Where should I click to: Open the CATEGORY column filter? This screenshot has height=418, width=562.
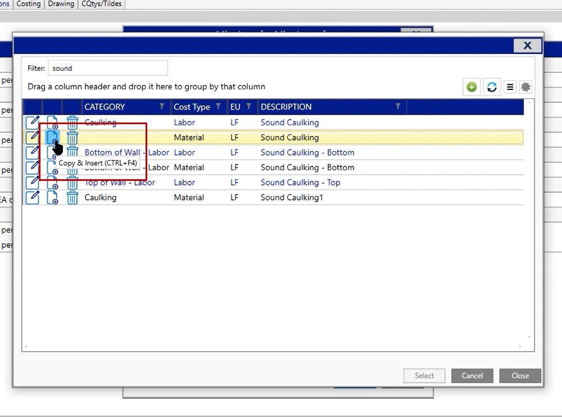tap(162, 107)
